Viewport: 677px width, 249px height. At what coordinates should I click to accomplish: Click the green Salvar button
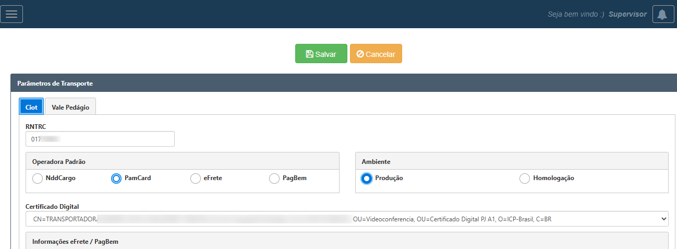pyautogui.click(x=321, y=54)
